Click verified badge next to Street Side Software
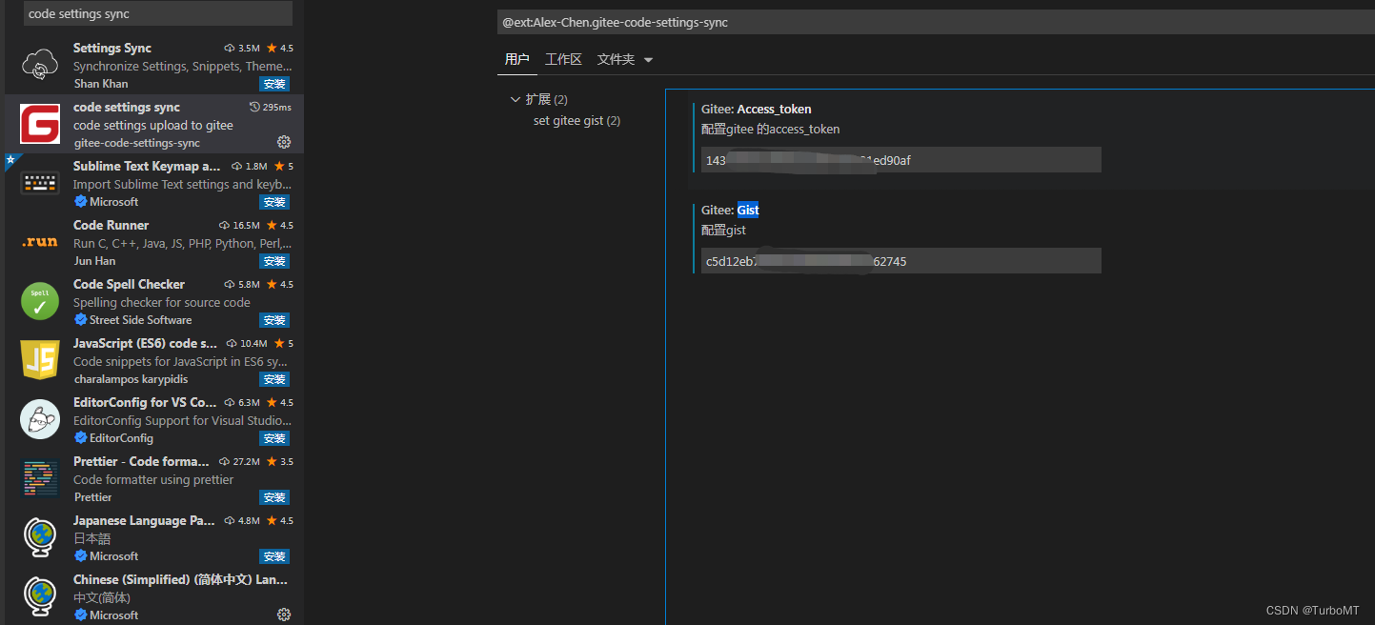This screenshot has height=625, width=1375. pyautogui.click(x=81, y=320)
